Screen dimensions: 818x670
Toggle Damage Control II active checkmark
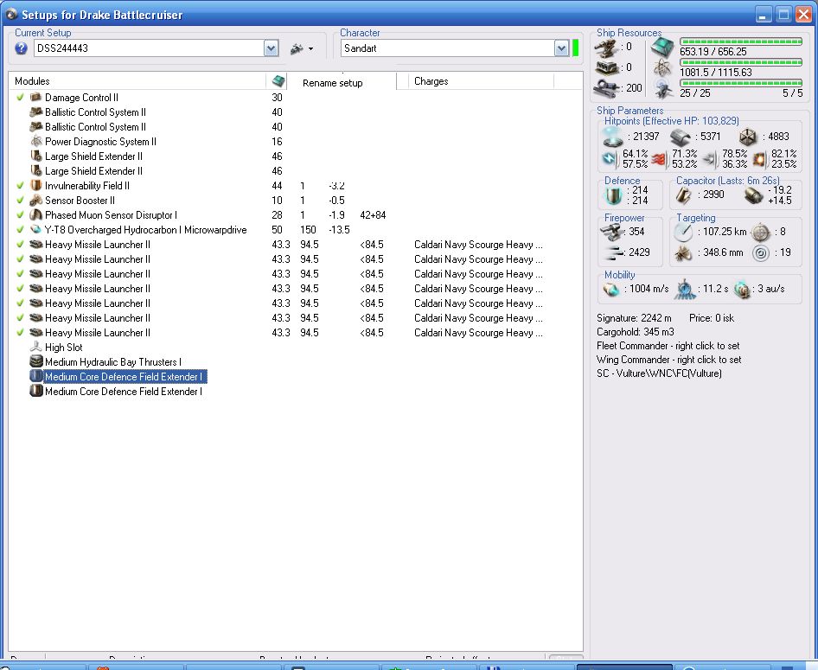click(x=21, y=97)
